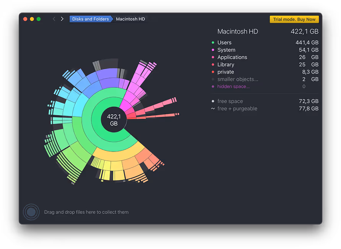Minimize window with the yellow button
Viewport: 341px width, 249px height.
point(32,19)
